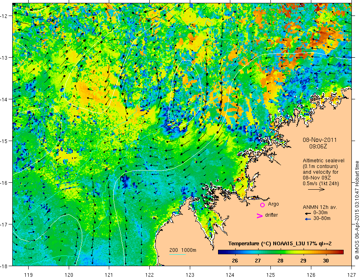Click the IMOS copyright timestamp text
This screenshot has height=278, width=360.
[357, 211]
